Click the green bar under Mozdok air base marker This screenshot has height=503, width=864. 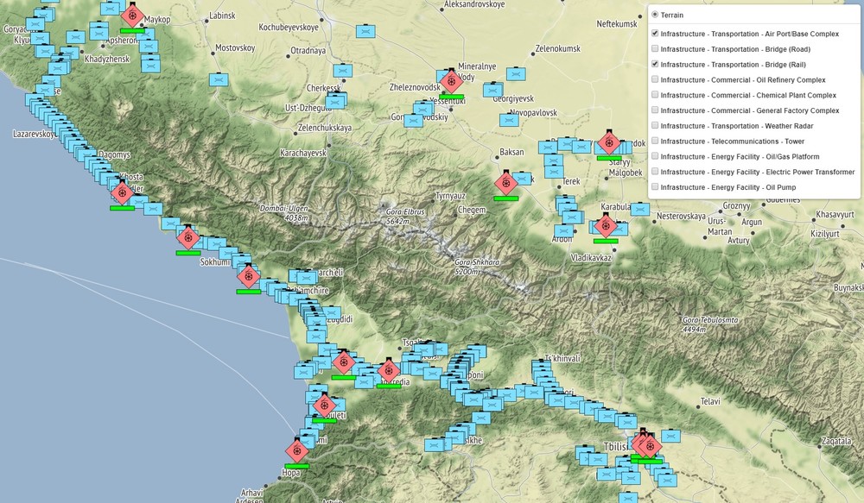[x=609, y=159]
